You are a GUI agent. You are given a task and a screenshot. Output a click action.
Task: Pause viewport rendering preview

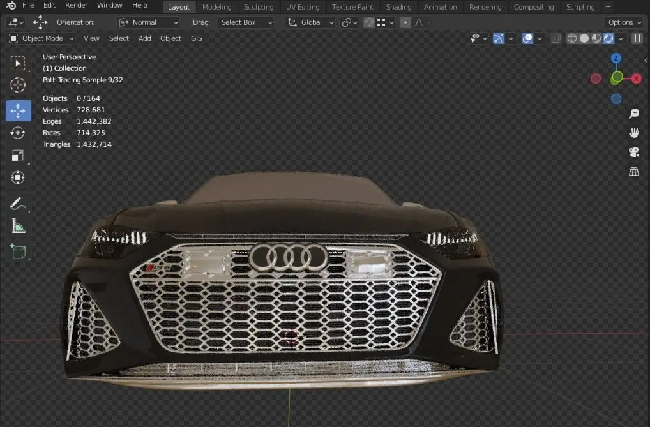(x=637, y=38)
